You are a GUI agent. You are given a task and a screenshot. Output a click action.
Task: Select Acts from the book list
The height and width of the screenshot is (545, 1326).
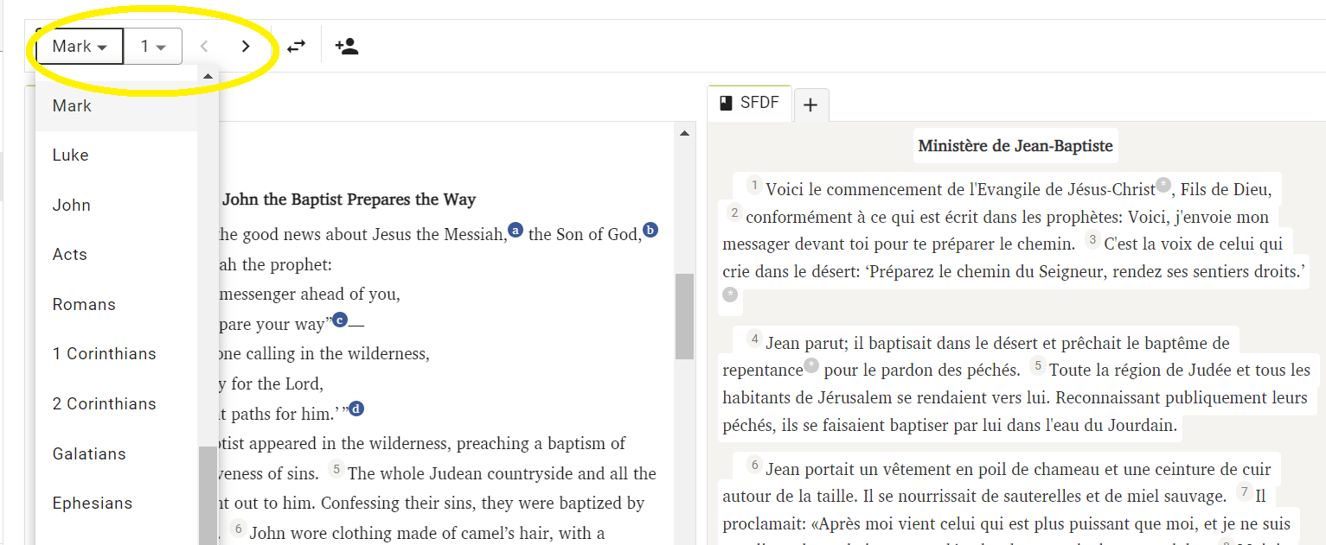click(117, 255)
